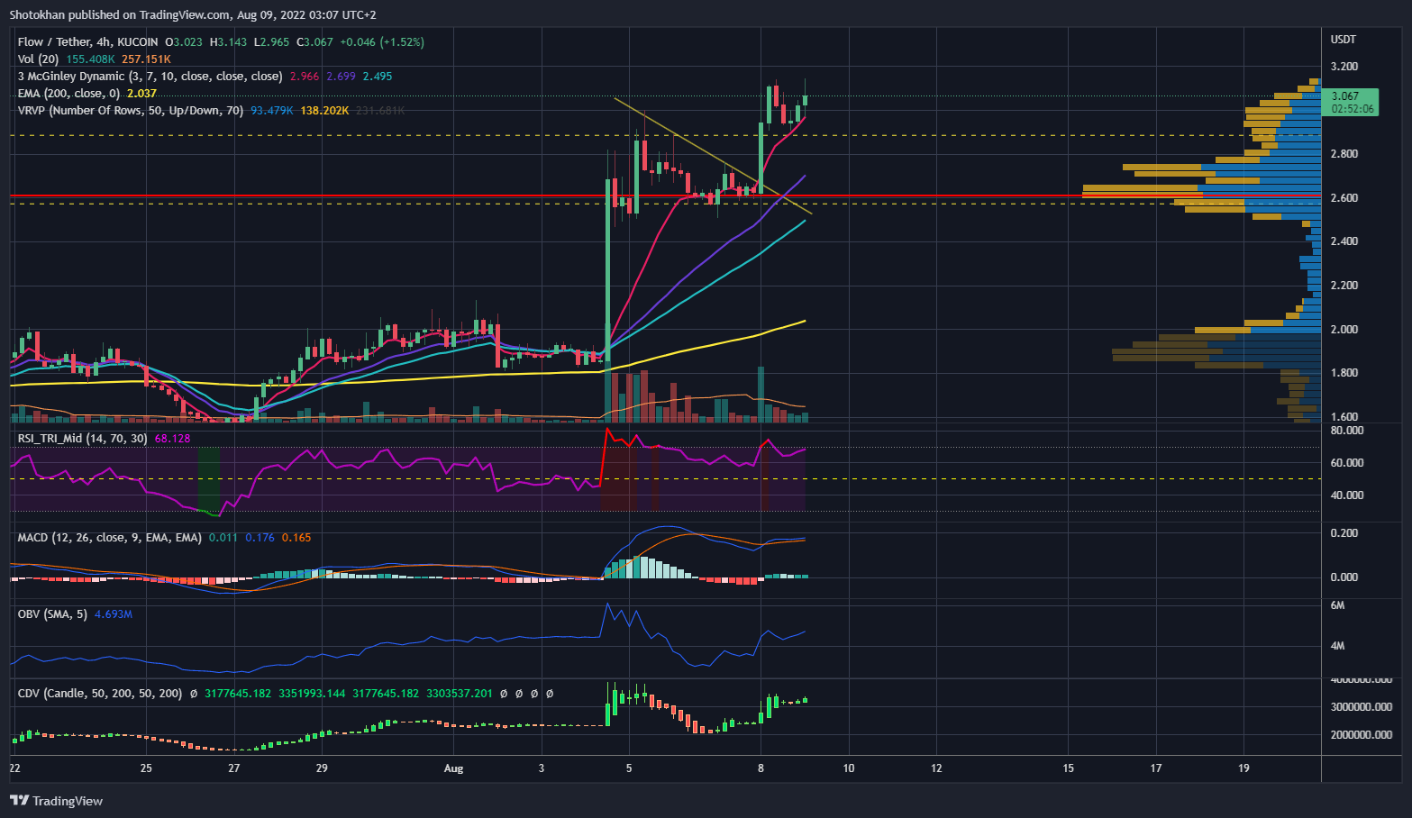Click the USDT currency label
The height and width of the screenshot is (818, 1412).
click(1344, 39)
